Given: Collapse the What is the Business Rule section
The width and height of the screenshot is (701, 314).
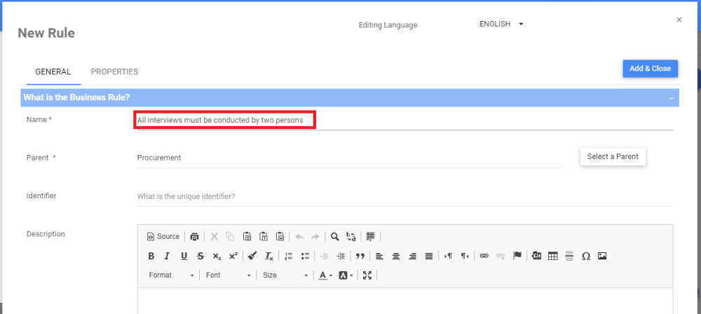Looking at the screenshot, I should click(671, 98).
